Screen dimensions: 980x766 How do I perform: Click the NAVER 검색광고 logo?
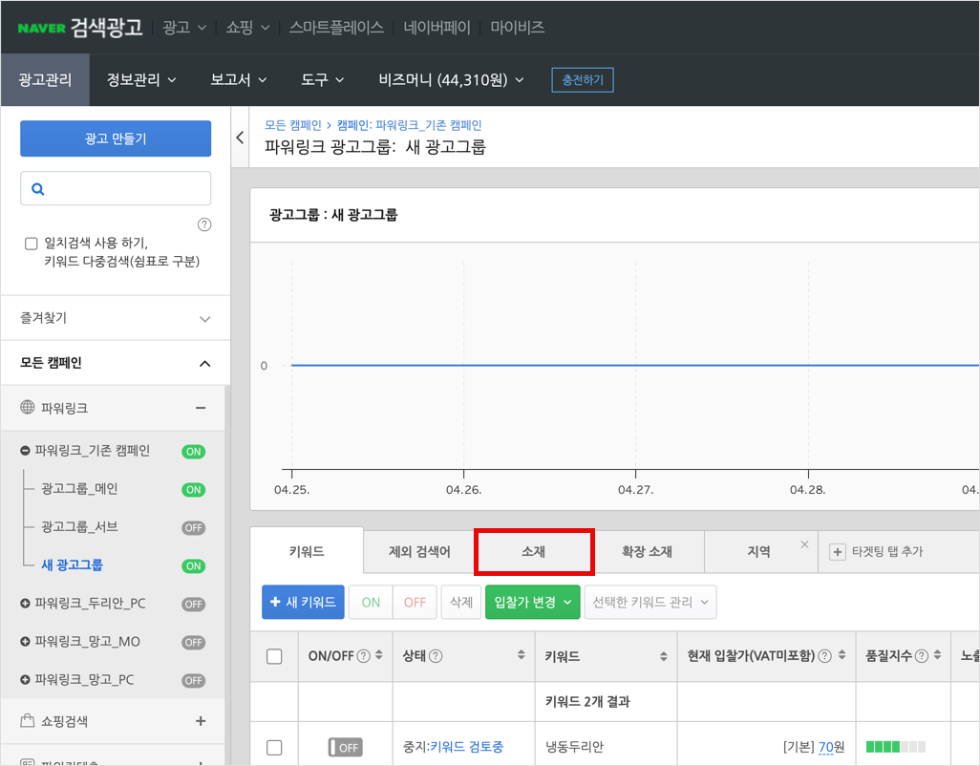pos(80,27)
